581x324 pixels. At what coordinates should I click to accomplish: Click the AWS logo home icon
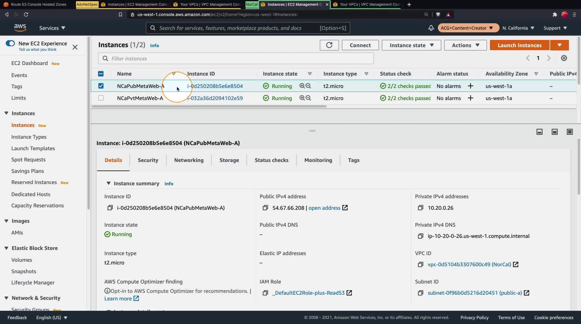(20, 28)
